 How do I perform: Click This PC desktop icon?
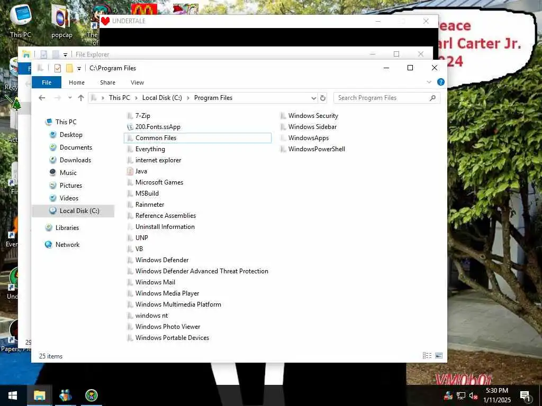point(21,21)
